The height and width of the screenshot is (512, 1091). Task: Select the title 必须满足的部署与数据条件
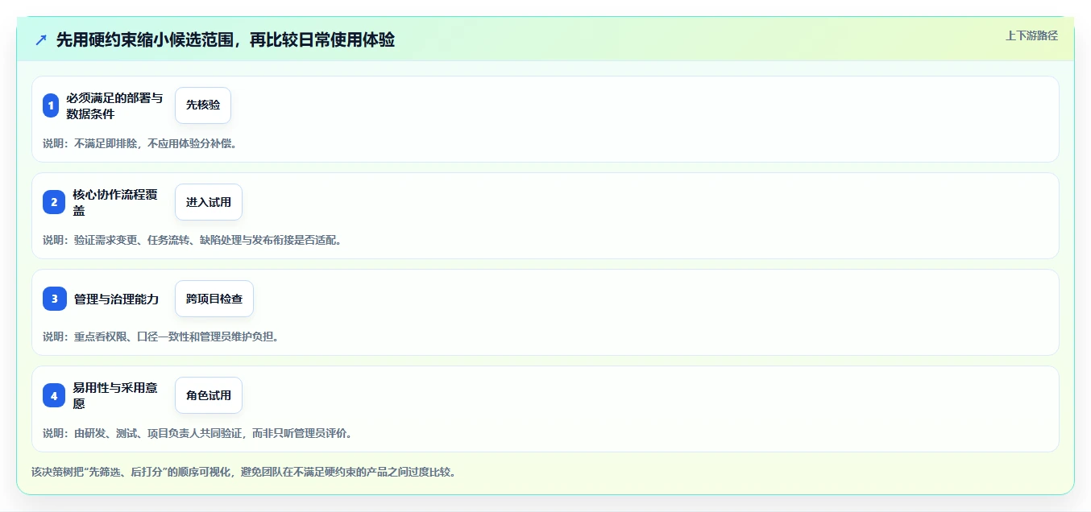pos(115,105)
